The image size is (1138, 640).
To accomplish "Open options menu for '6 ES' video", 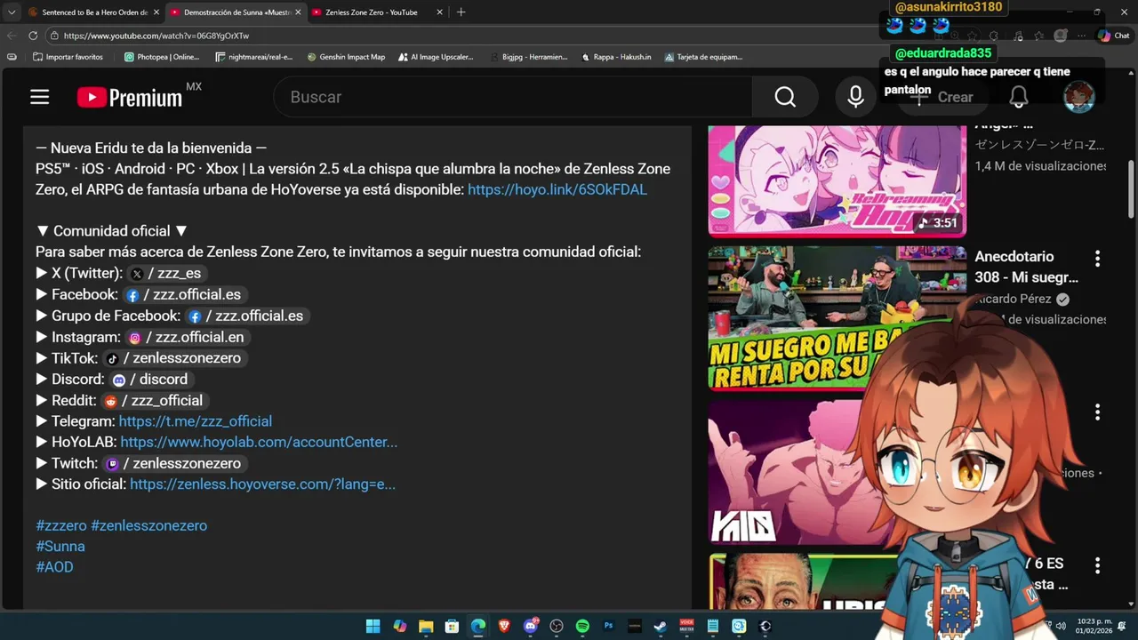I will [x=1097, y=565].
